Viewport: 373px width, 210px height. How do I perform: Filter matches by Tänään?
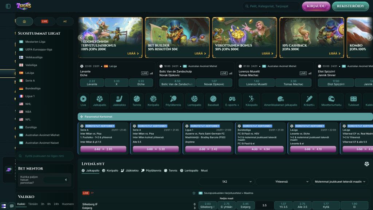point(33,204)
